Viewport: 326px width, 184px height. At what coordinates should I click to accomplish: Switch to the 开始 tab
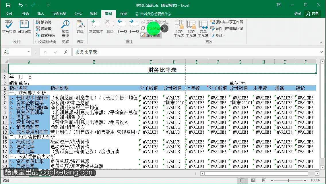point(25,14)
